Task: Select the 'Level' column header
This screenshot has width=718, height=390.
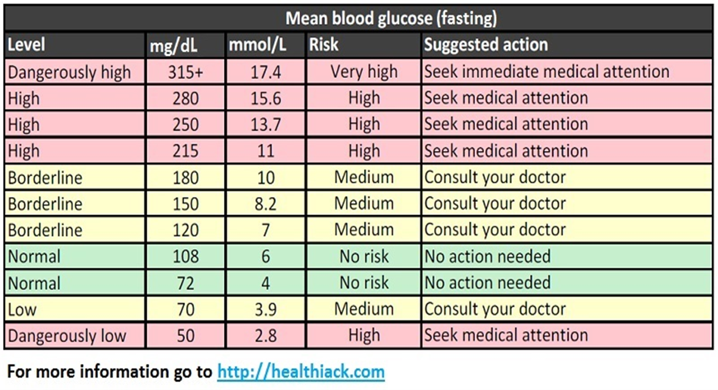Action: coord(27,45)
